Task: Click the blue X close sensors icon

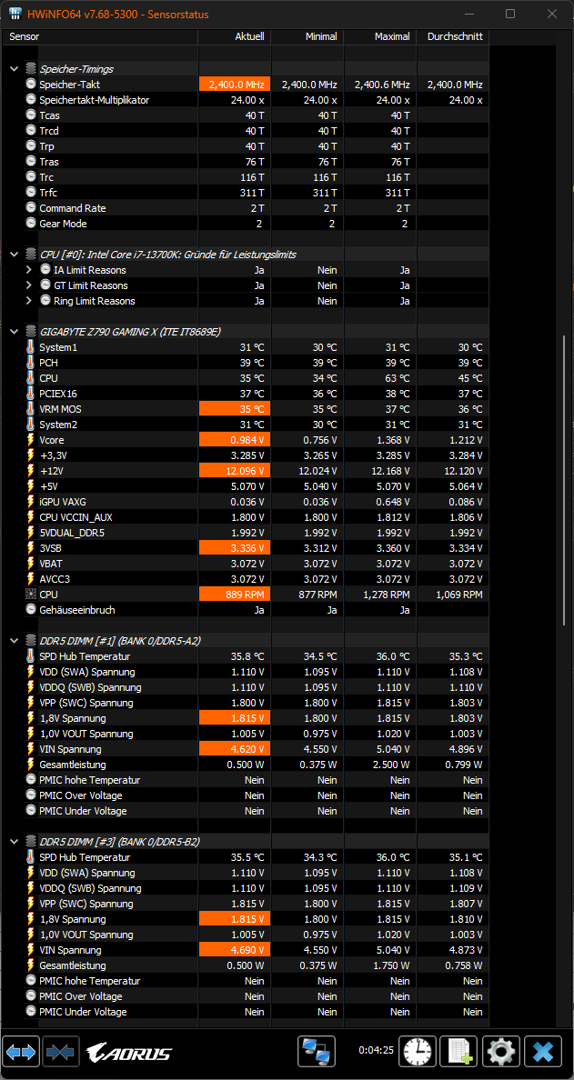Action: tap(543, 1052)
